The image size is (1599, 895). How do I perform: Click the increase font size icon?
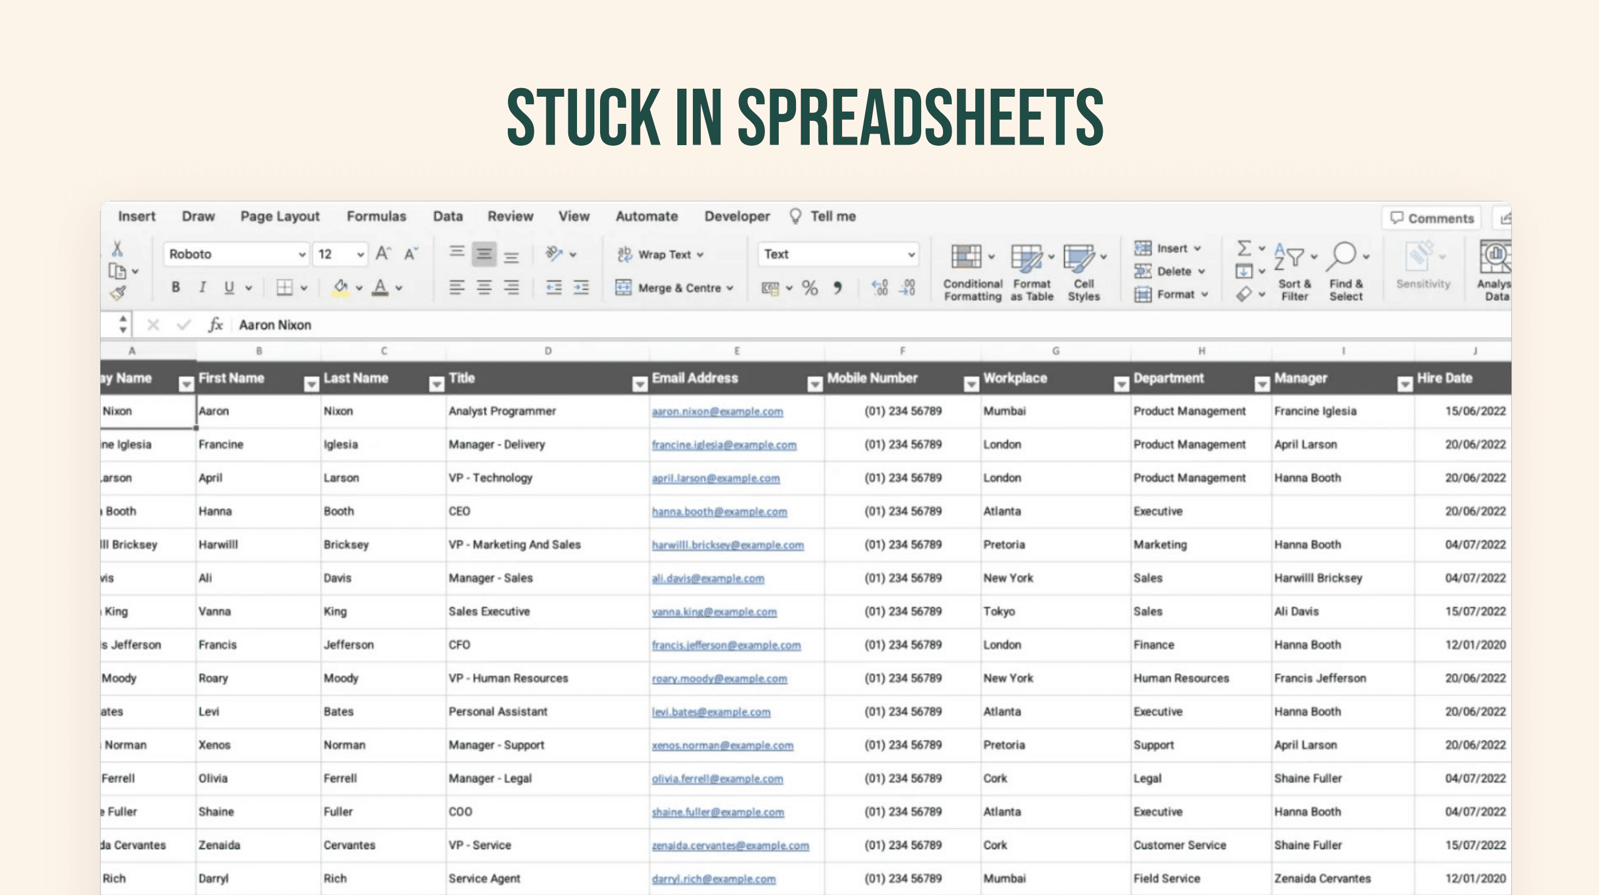click(x=383, y=253)
